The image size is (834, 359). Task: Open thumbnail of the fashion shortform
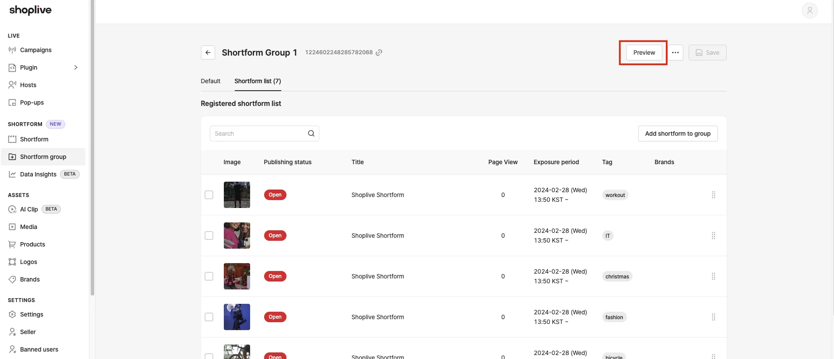pyautogui.click(x=237, y=317)
